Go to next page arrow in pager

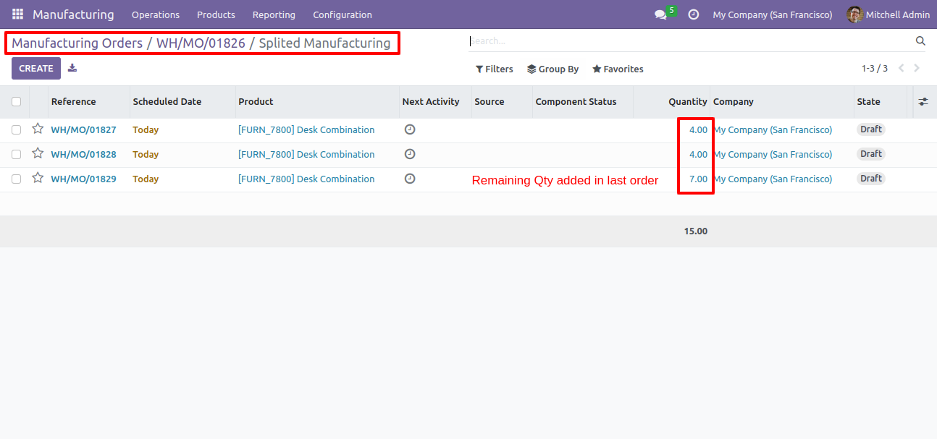pyautogui.click(x=917, y=69)
